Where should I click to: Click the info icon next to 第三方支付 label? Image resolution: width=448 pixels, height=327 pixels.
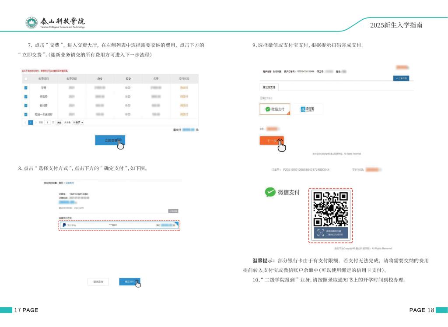coord(261,98)
